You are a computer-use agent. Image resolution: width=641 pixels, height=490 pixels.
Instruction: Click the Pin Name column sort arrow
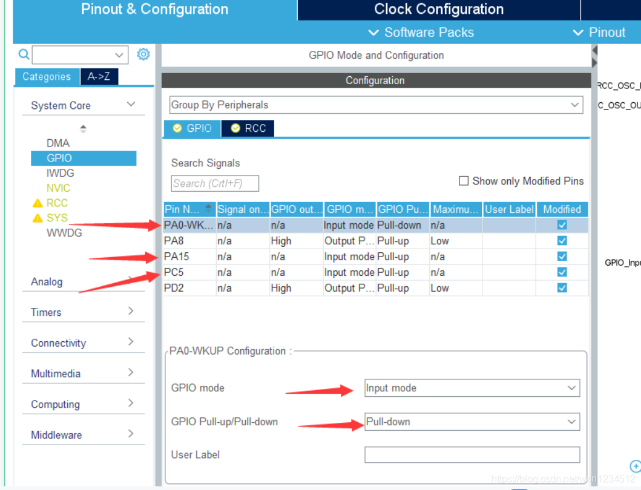(209, 209)
